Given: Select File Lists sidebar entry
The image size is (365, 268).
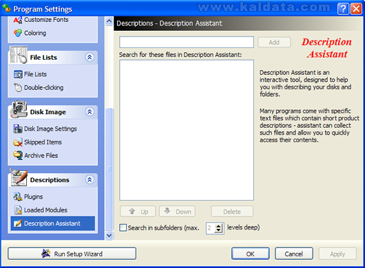Looking at the screenshot, I should (35, 74).
